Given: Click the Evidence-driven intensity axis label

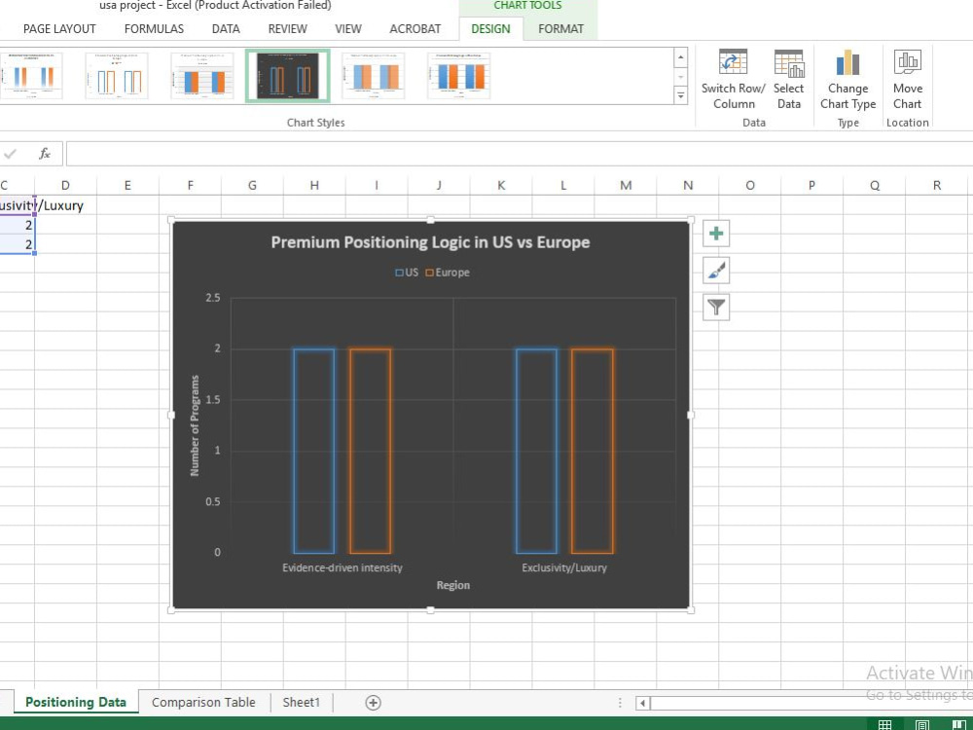Looking at the screenshot, I should (x=342, y=567).
